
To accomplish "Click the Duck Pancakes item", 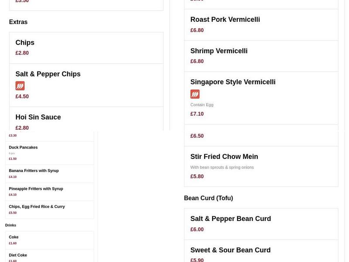I will (23, 147).
